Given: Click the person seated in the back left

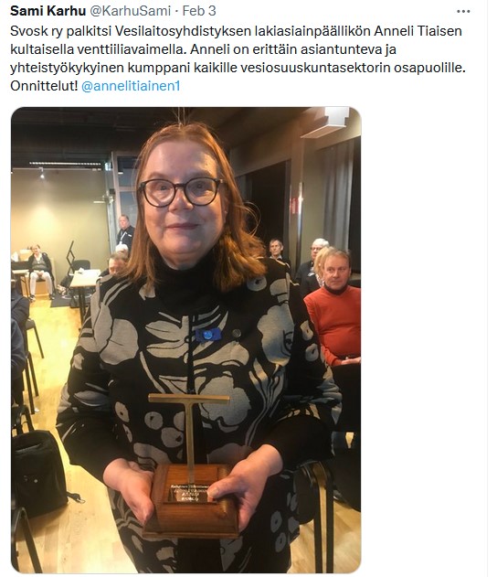Looking at the screenshot, I should click(x=39, y=271).
